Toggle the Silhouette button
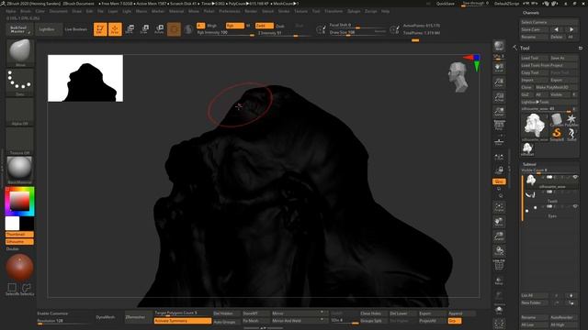Viewport: 588px width, 330px height. point(19,242)
